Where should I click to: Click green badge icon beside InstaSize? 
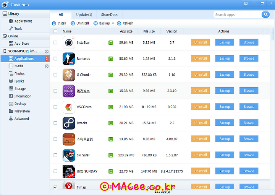click(x=110, y=43)
